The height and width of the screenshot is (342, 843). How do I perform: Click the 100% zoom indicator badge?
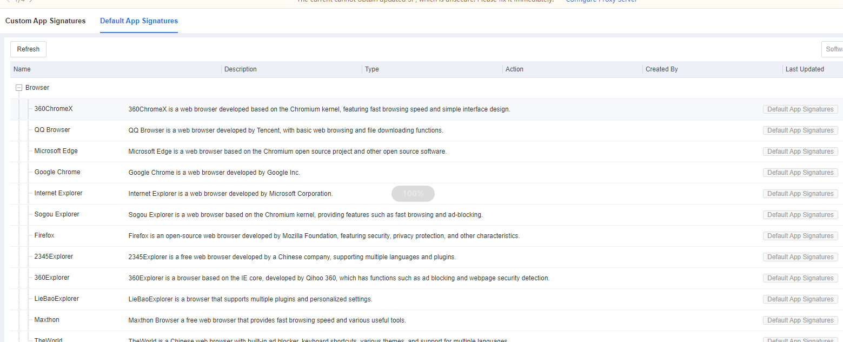(x=413, y=194)
